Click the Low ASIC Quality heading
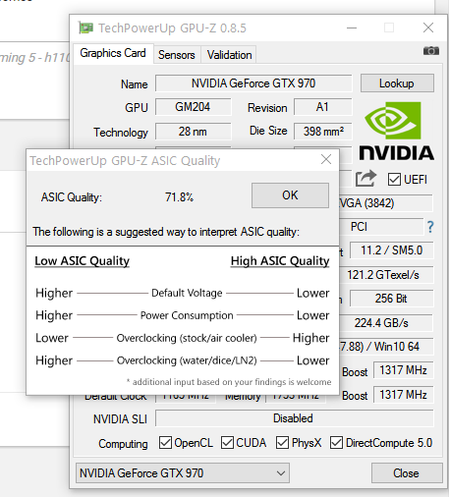This screenshot has height=497, width=449. (x=82, y=261)
